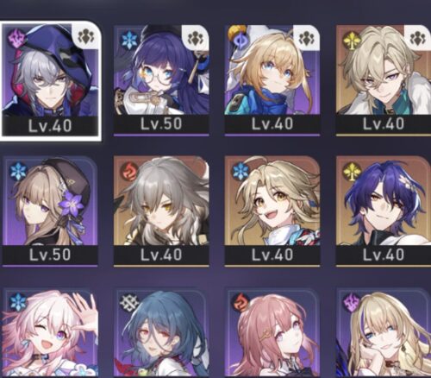Select March 7th's winking portrait
This screenshot has height=378, width=431.
point(50,334)
